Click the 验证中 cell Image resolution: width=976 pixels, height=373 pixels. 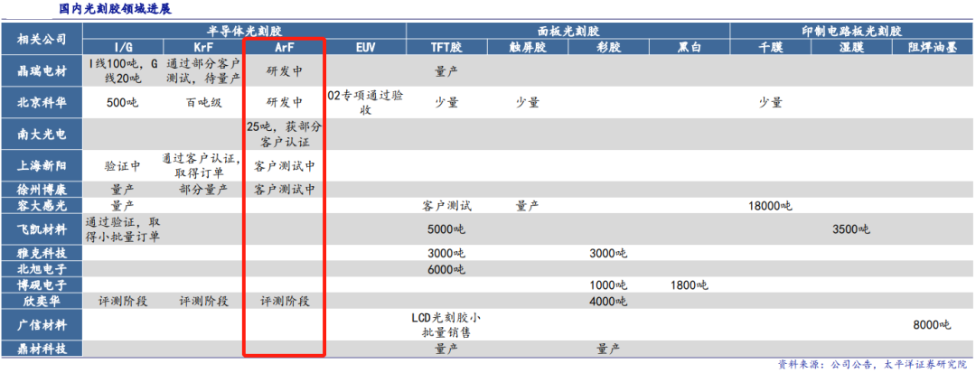pos(123,166)
